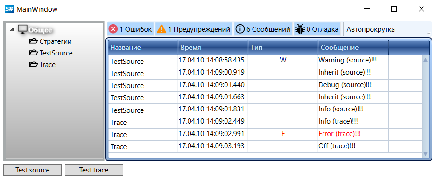Viewport: 436px width, 179px height.
Task: Click the debug bug icon
Action: [300, 29]
